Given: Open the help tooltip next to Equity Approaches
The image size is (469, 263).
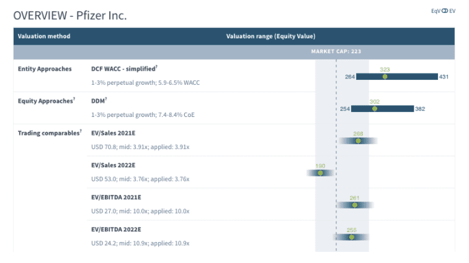Looking at the screenshot, I should coord(74,98).
